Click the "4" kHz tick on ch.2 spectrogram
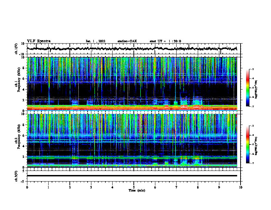This screenshot has width=271, height=210. coord(24,147)
